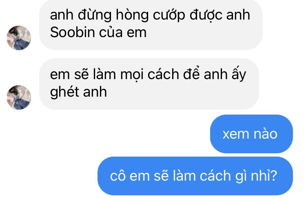Click the gray bubble starting with em sẽ làm mọi
Image resolution: width=306 pixels, height=199 pixels.
pos(149,84)
